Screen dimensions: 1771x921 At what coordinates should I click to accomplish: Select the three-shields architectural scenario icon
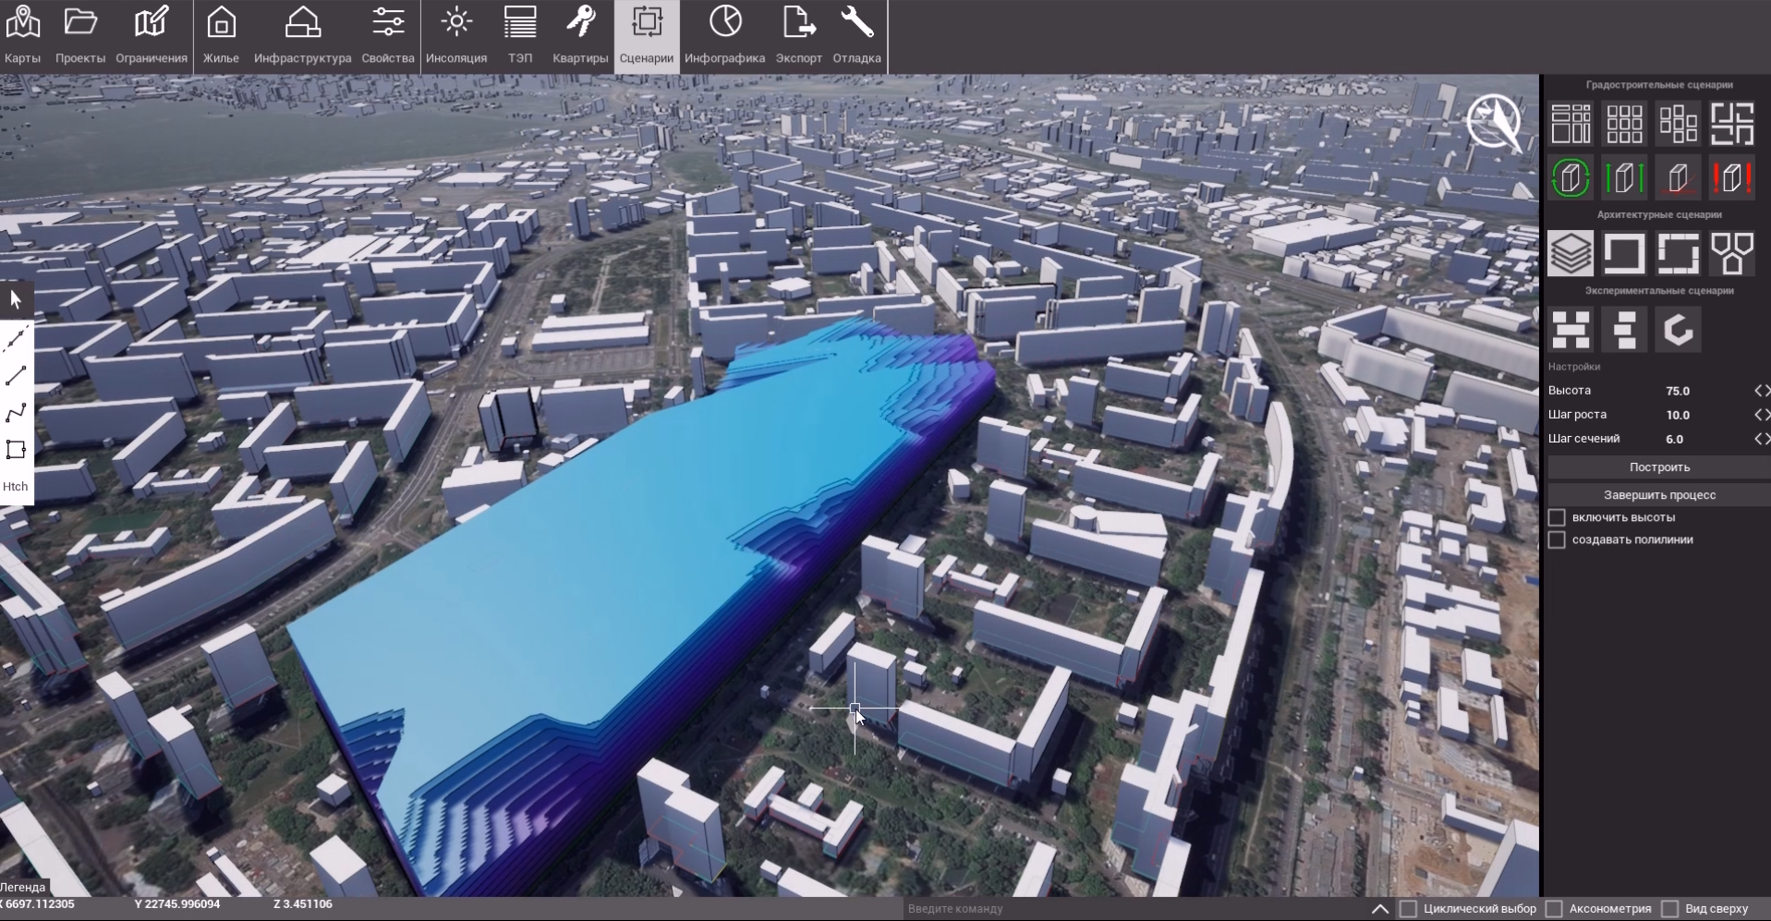coord(1732,253)
